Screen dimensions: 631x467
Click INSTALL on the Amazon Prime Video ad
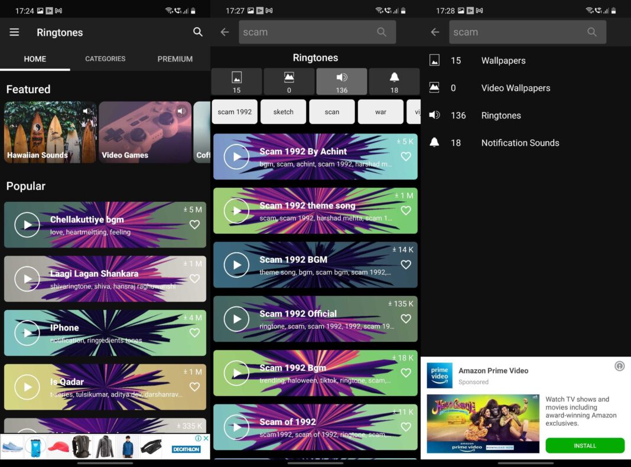point(584,446)
